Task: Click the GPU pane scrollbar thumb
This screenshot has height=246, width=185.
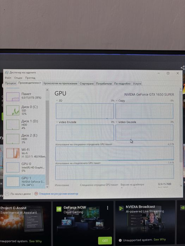Action: point(181,126)
